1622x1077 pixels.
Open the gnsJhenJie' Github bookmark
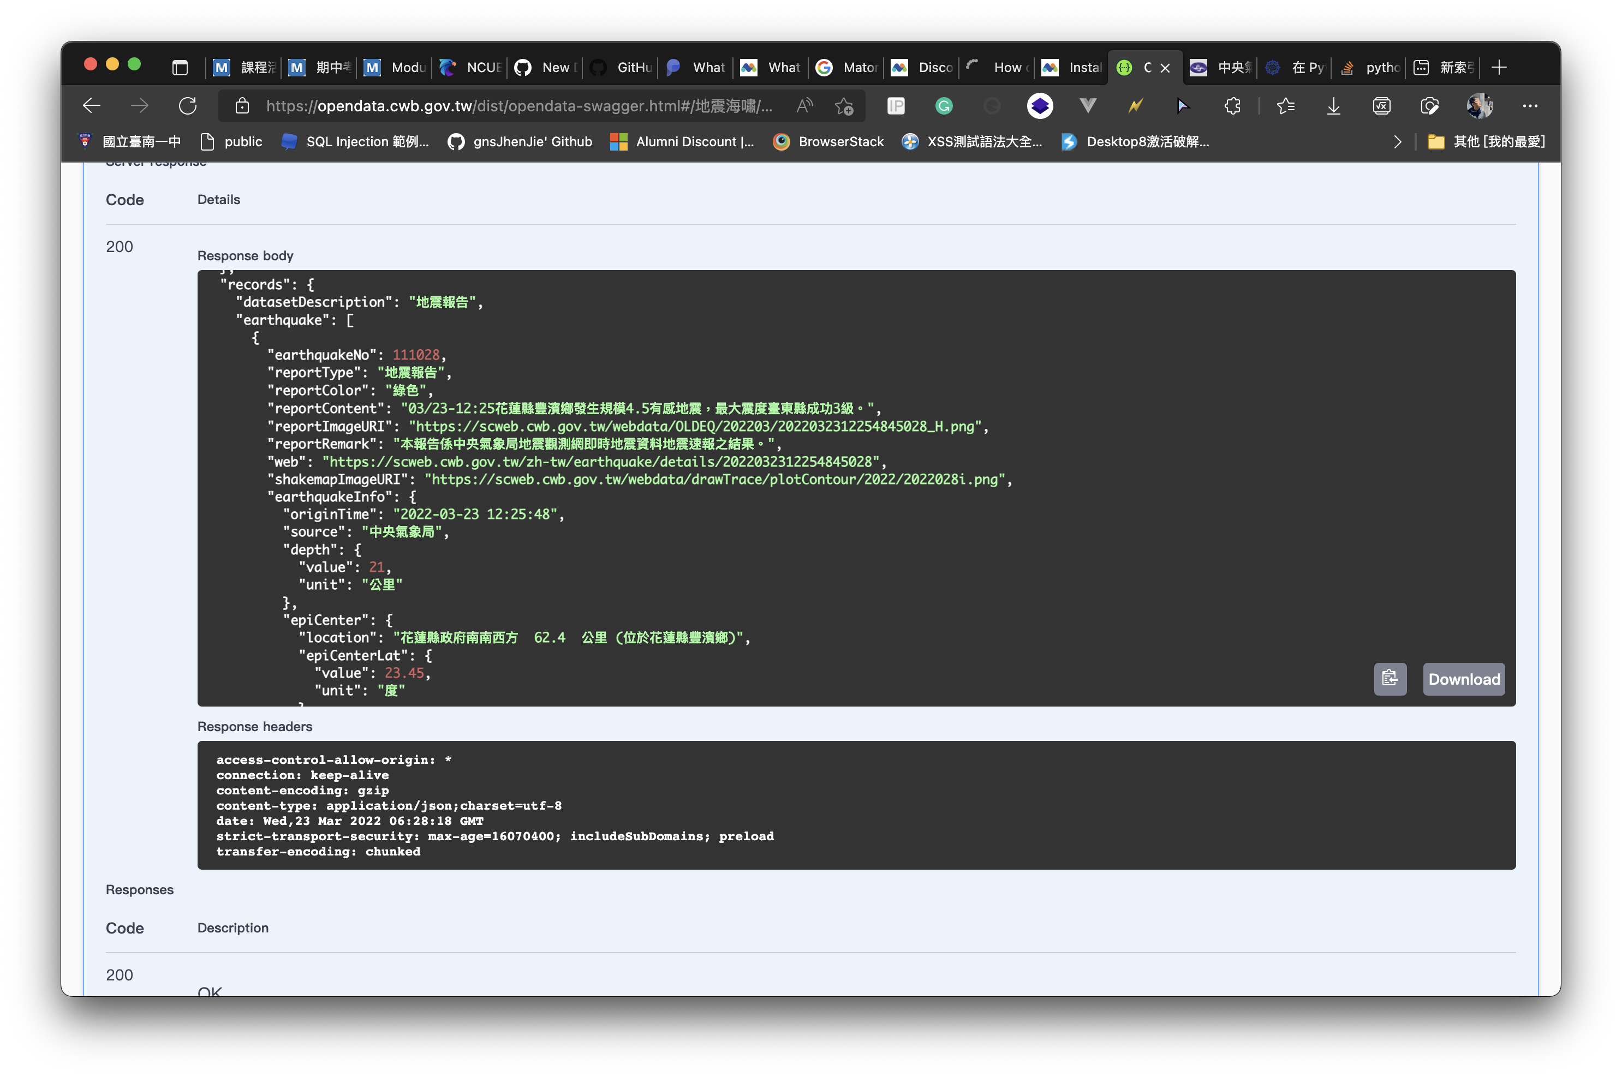pyautogui.click(x=520, y=141)
